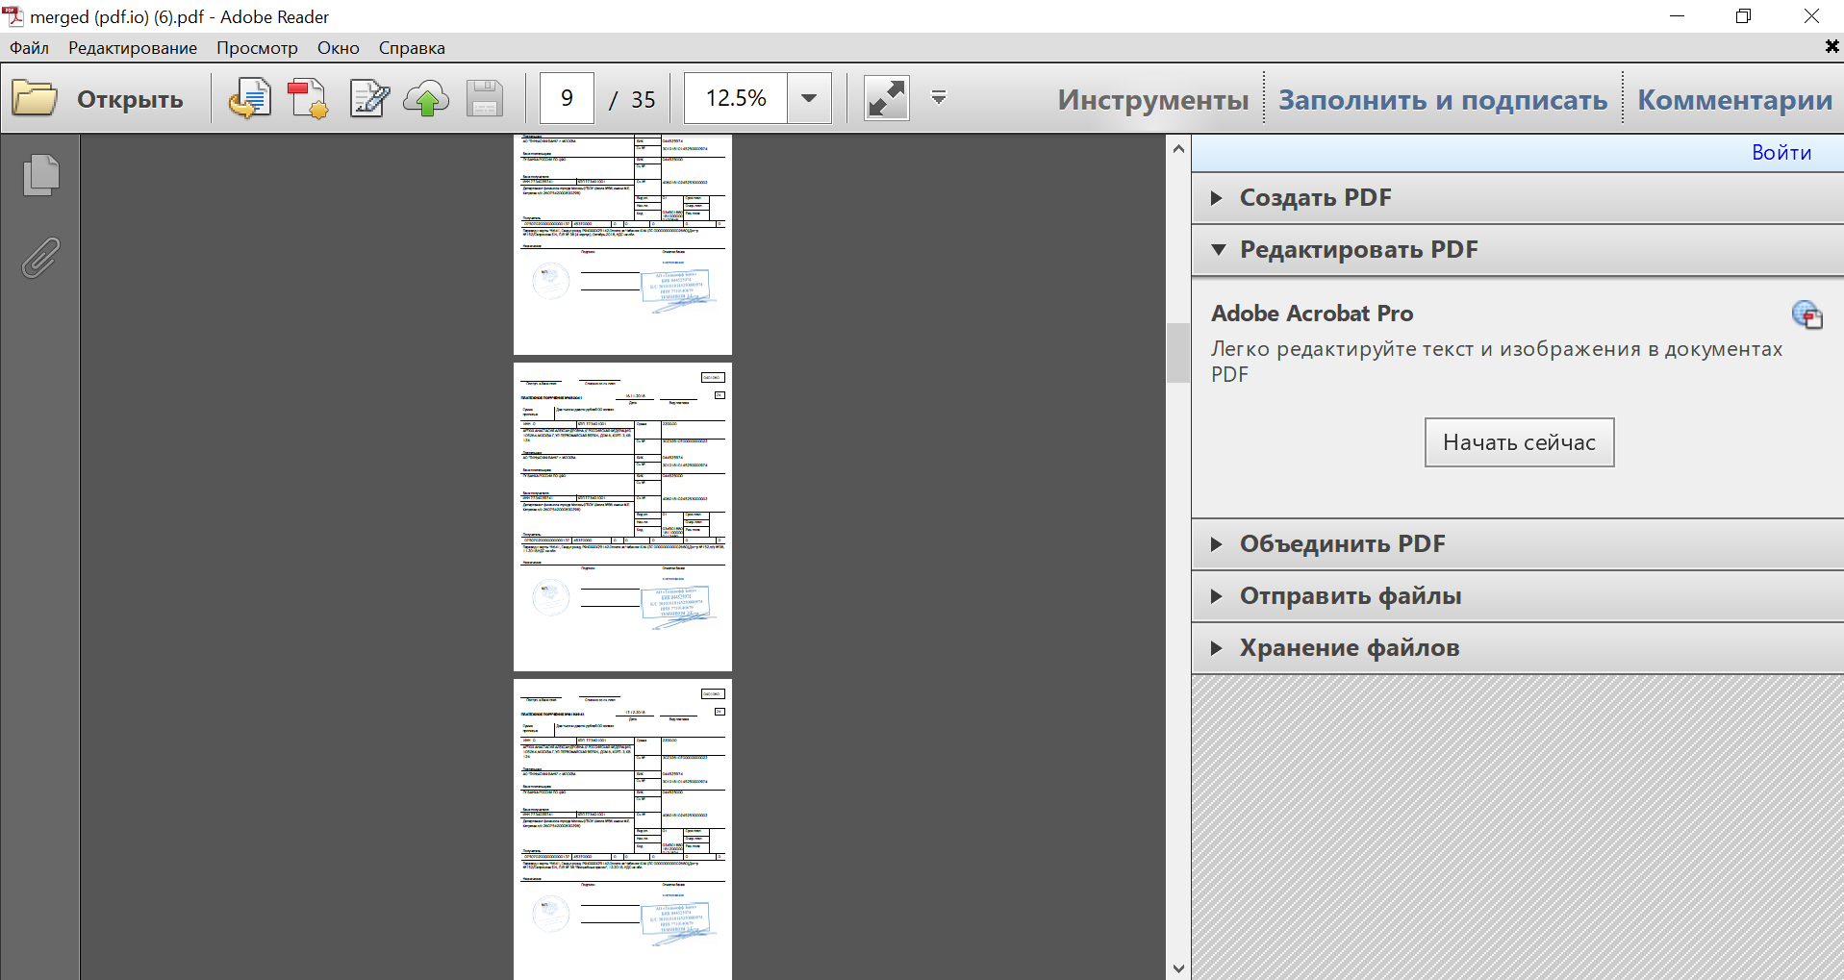Screen dimensions: 1844x980
Task: Click the zoom level field 12.5%
Action: 736,98
